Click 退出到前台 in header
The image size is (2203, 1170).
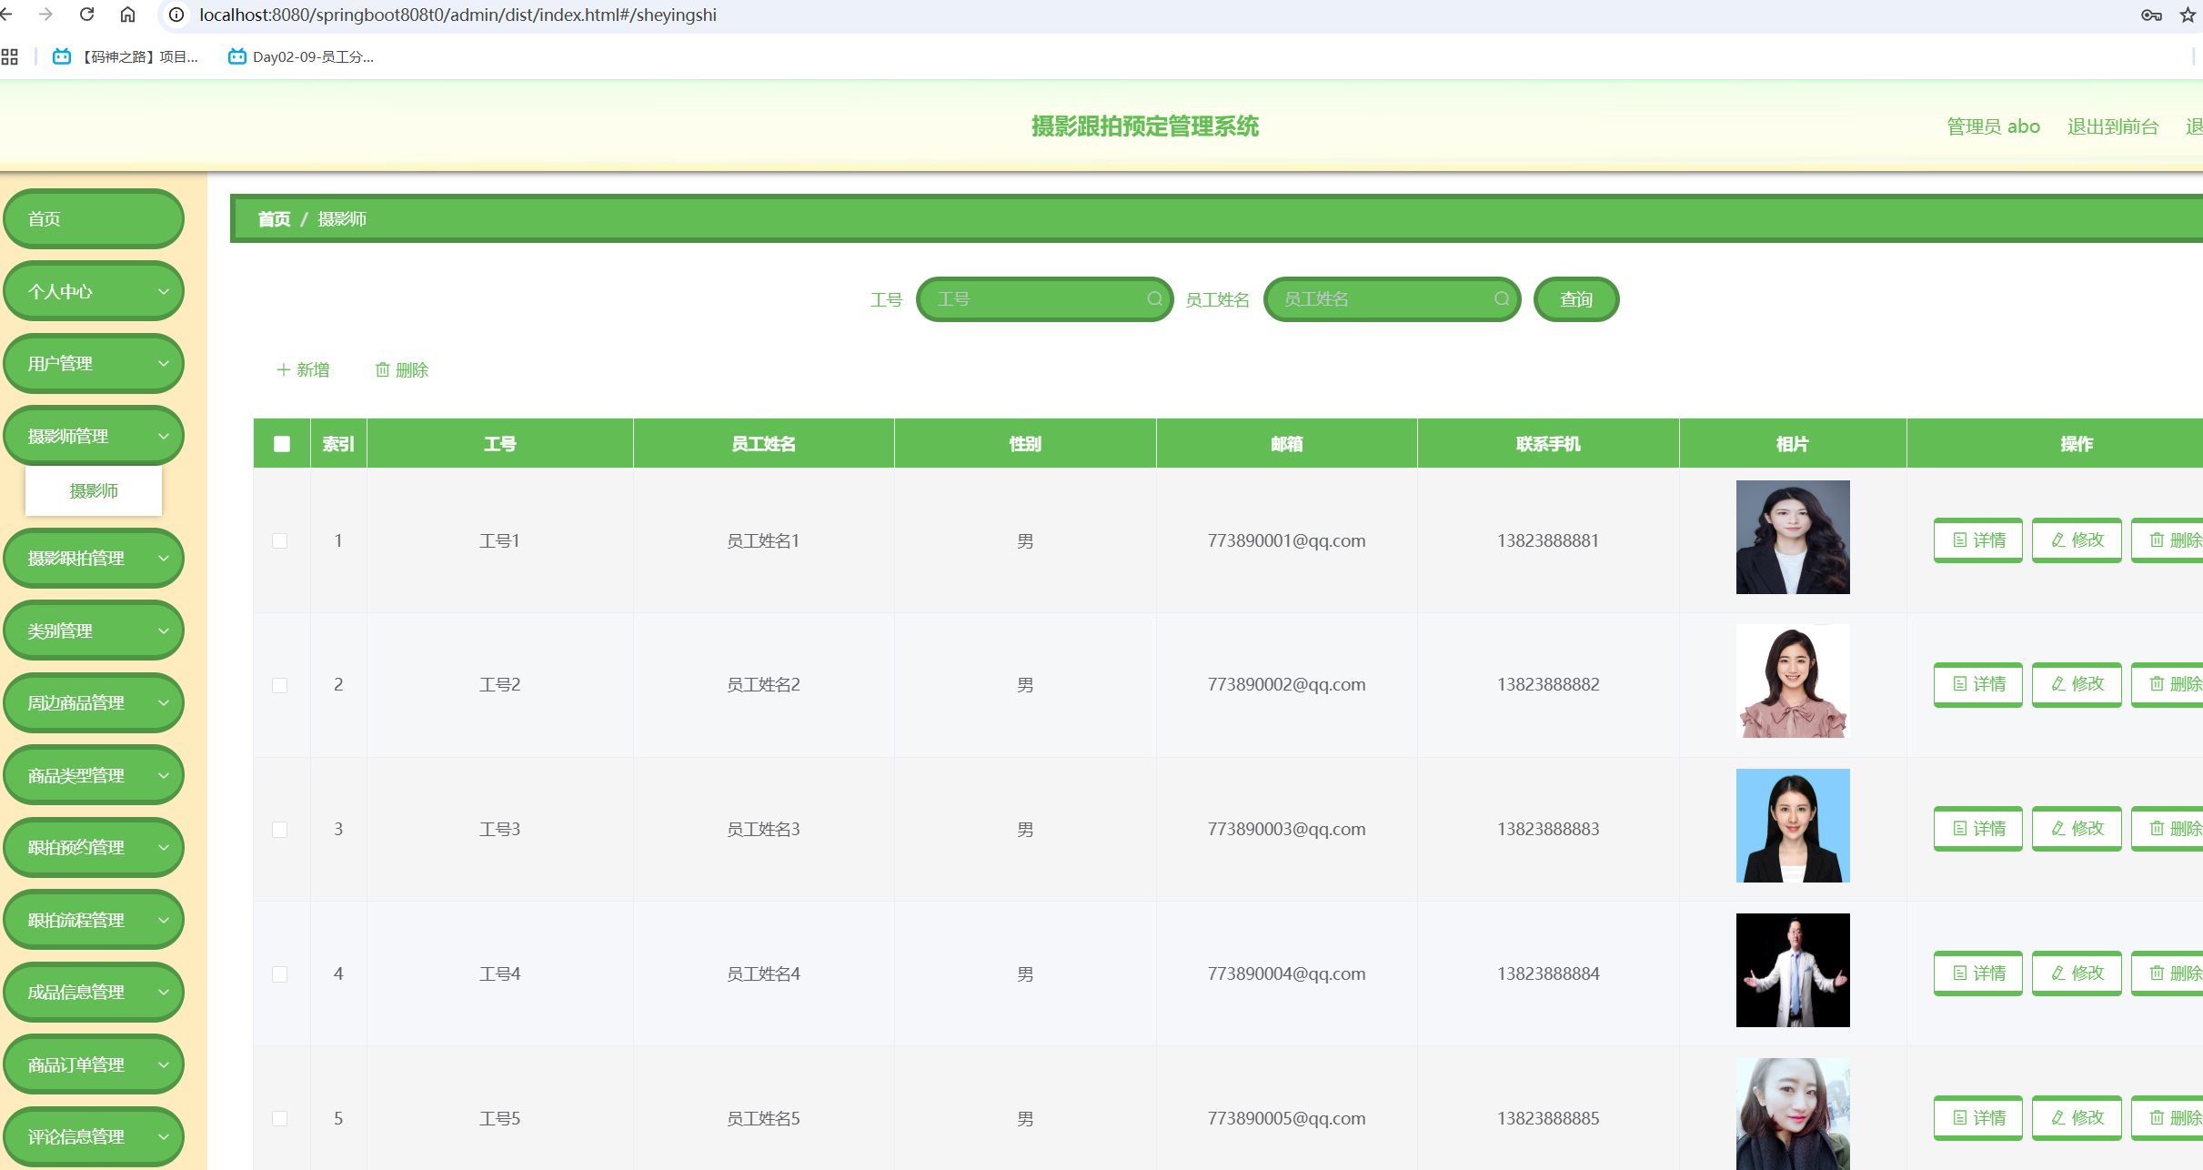tap(2113, 126)
